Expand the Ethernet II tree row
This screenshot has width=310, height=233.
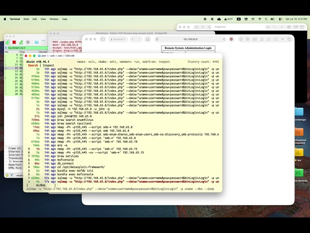pyautogui.click(x=6, y=151)
